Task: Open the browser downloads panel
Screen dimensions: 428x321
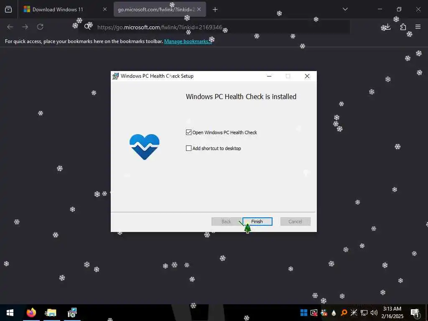Action: pyautogui.click(x=388, y=27)
